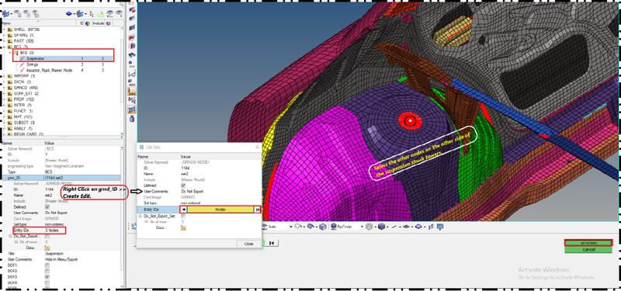Enable the DOF2 checkbox
Image resolution: width=621 pixels, height=291 pixels.
(x=47, y=271)
